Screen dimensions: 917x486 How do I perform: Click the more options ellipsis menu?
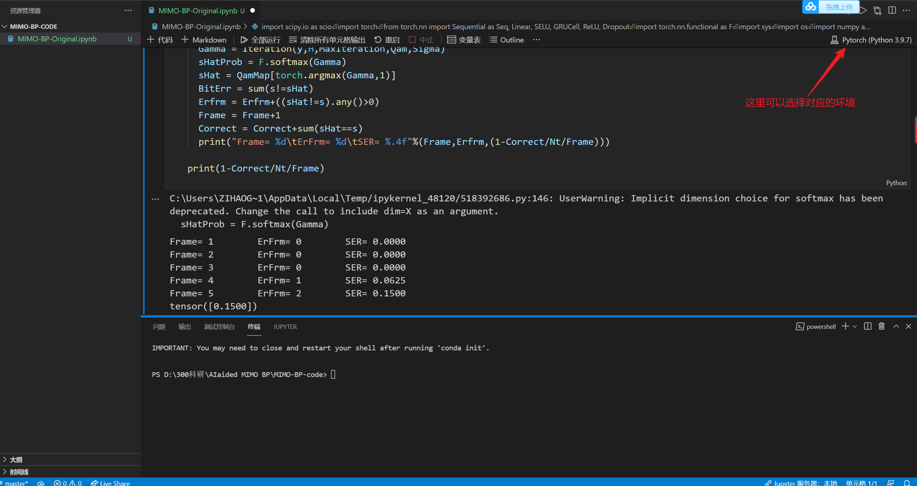pos(536,40)
